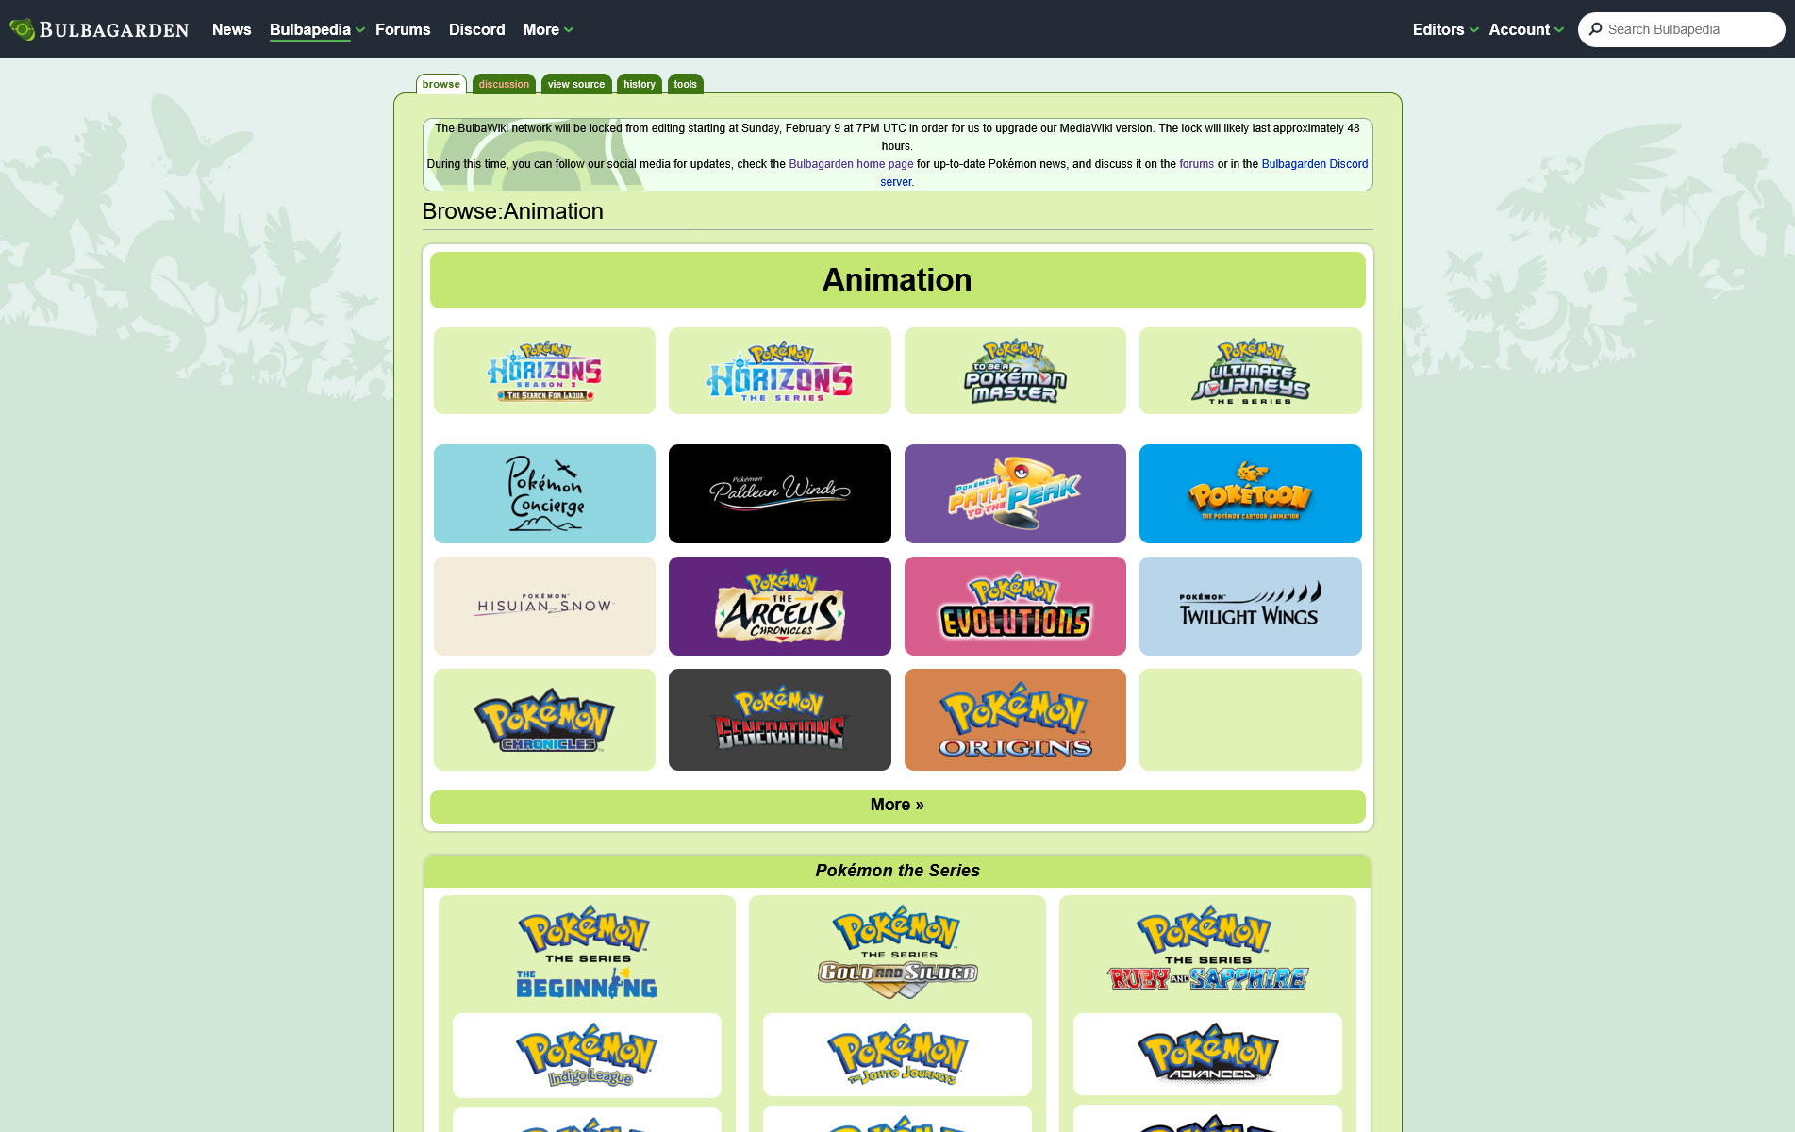Follow the forums link in notice

tap(1196, 164)
